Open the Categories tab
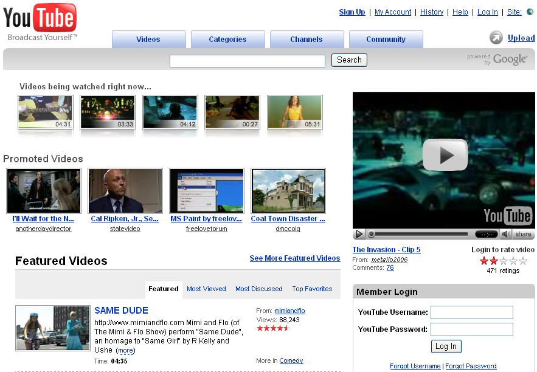Image resolution: width=537 pixels, height=372 pixels. coord(227,40)
